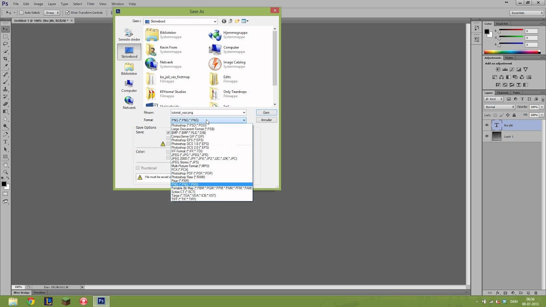The height and width of the screenshot is (307, 546).
Task: Select the Pen tool
Action: click(x=5, y=134)
